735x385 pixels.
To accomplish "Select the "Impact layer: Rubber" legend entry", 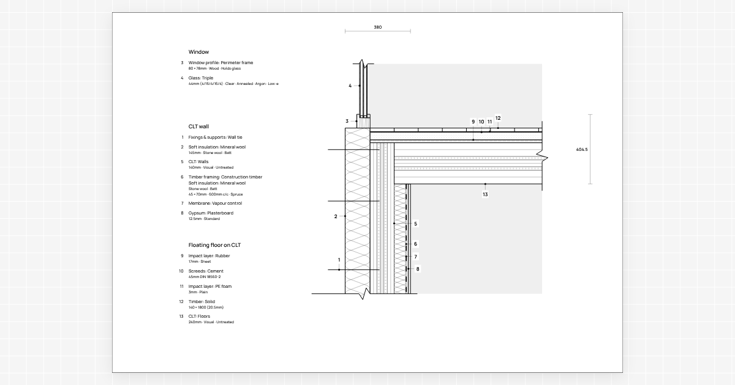I will (x=209, y=256).
